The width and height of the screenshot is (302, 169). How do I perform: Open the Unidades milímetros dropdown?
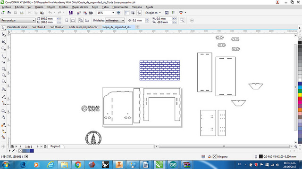tap(115, 20)
